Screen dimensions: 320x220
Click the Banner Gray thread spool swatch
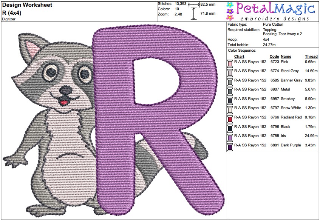[x=230, y=82]
